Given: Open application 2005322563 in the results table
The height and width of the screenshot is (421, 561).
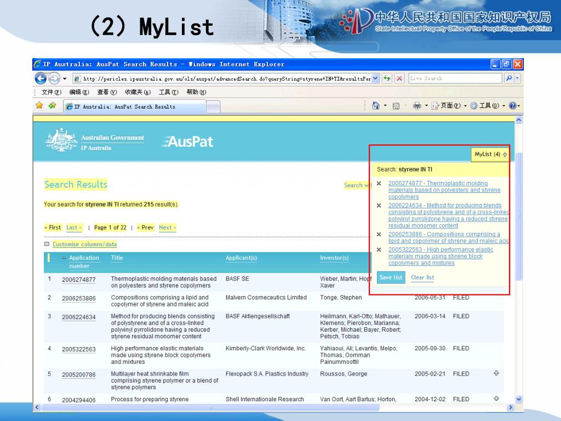Looking at the screenshot, I should point(79,349).
